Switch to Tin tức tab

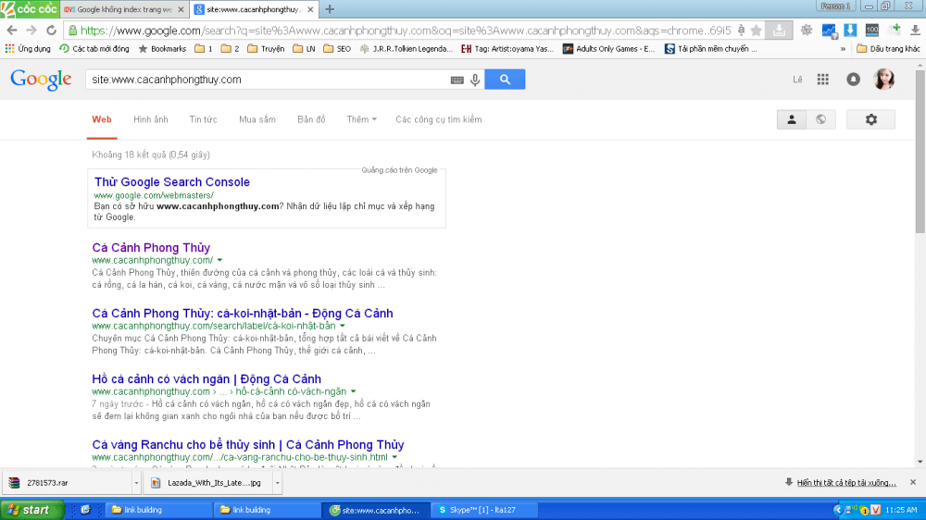(203, 119)
